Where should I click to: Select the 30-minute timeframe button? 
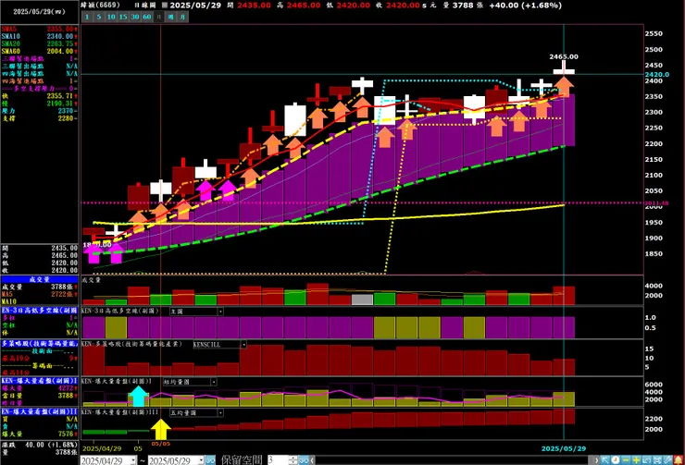[135, 17]
